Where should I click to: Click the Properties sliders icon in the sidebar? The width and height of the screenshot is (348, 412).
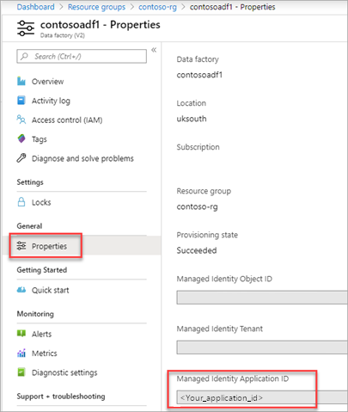click(x=21, y=246)
